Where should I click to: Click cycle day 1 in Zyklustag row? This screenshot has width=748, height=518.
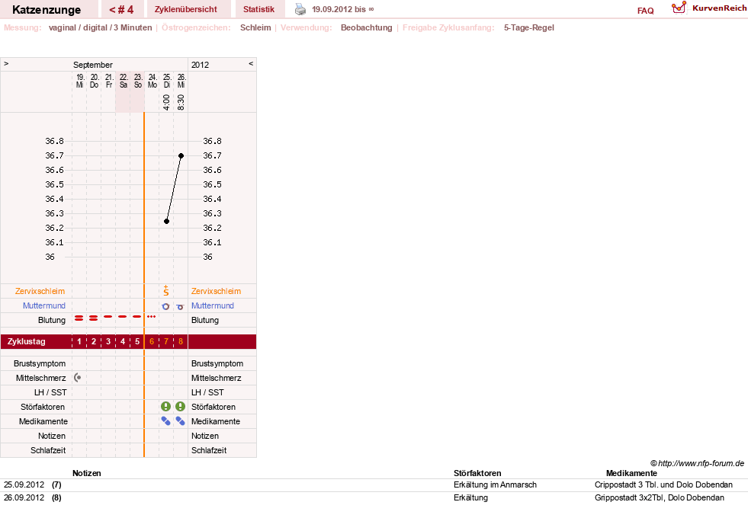pyautogui.click(x=79, y=342)
